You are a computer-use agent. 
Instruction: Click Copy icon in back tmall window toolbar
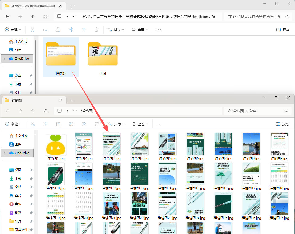45,30
